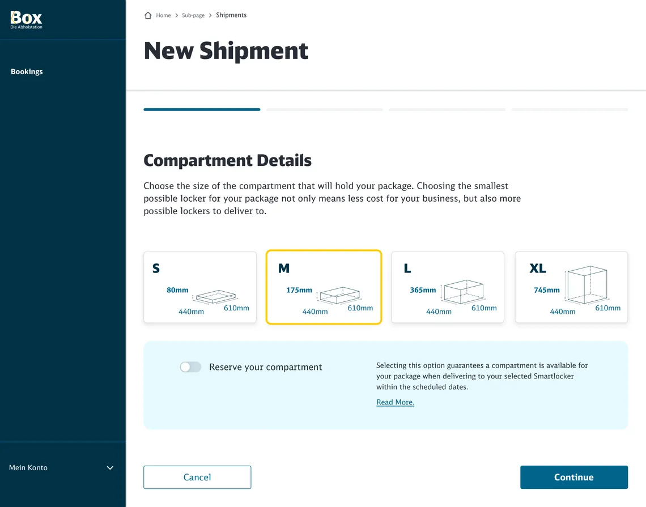This screenshot has height=507, width=646.
Task: Click the L compartment box illustration
Action: click(464, 291)
